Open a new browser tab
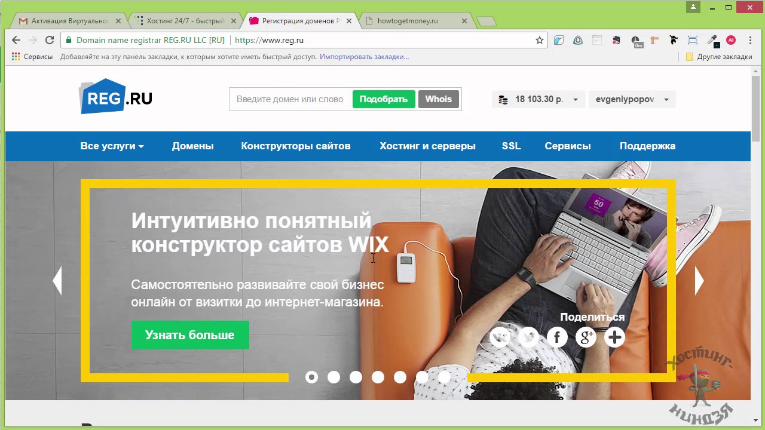The width and height of the screenshot is (765, 430). [x=486, y=21]
